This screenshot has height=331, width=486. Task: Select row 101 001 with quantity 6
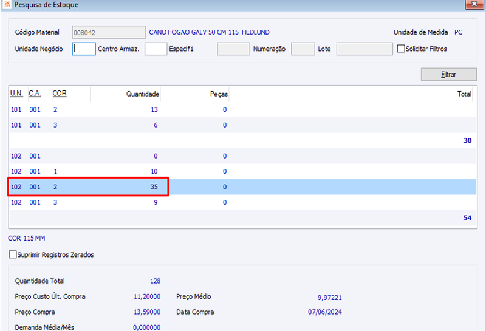click(x=242, y=125)
